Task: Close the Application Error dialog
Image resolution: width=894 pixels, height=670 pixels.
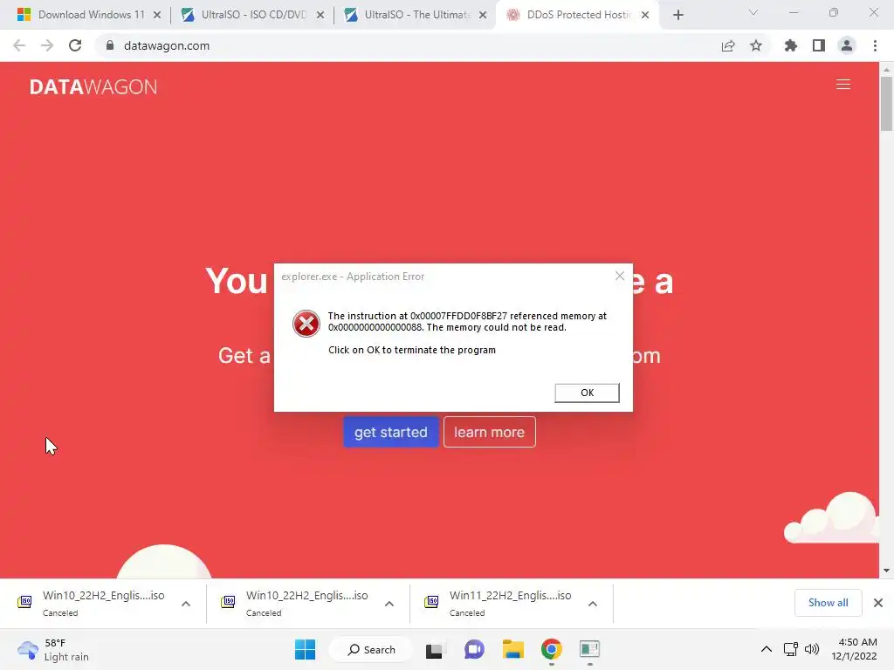Action: pyautogui.click(x=620, y=277)
